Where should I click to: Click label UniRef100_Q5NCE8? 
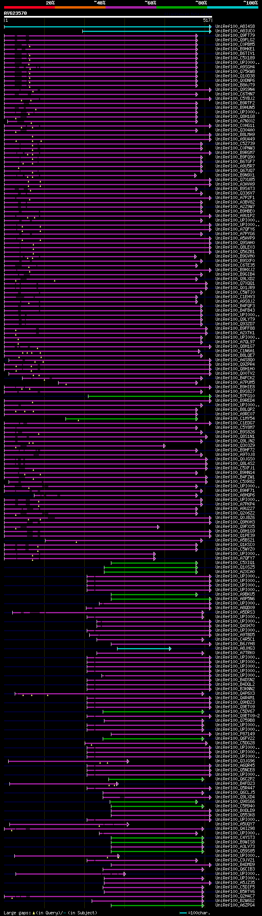[x=235, y=770]
